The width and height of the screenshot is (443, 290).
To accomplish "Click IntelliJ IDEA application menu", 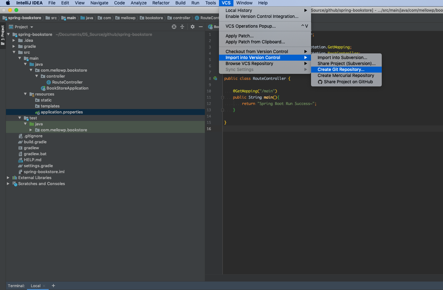I will click(x=29, y=3).
